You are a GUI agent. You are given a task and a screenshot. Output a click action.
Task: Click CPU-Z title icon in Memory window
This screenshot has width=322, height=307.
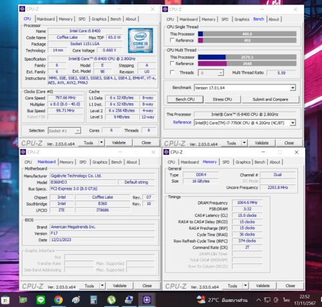click(166, 152)
